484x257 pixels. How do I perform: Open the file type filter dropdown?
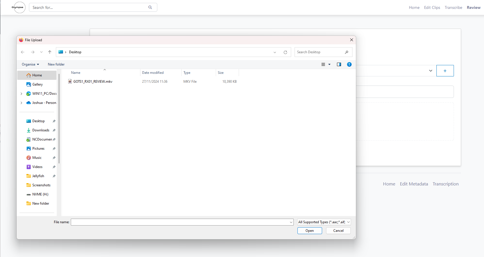[324, 222]
